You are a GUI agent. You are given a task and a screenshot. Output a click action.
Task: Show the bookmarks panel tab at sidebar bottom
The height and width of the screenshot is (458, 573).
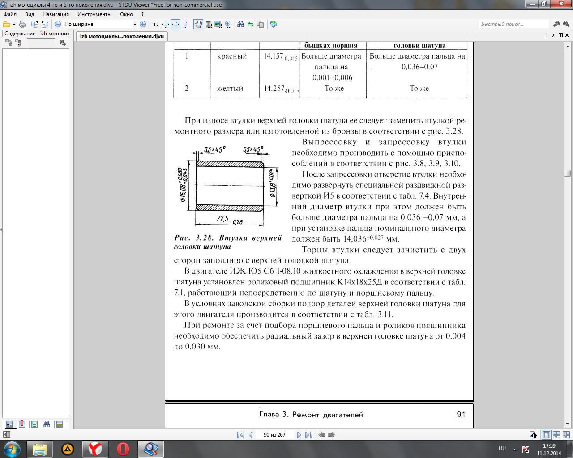(x=21, y=424)
